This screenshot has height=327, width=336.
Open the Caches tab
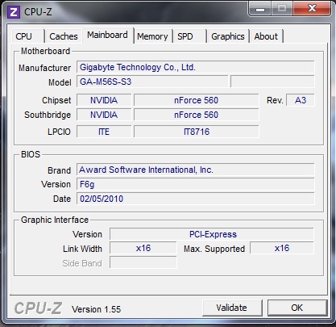64,36
